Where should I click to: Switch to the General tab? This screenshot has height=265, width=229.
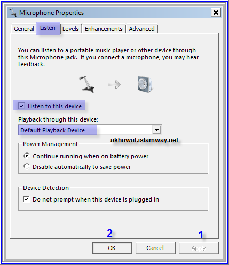(x=24, y=29)
